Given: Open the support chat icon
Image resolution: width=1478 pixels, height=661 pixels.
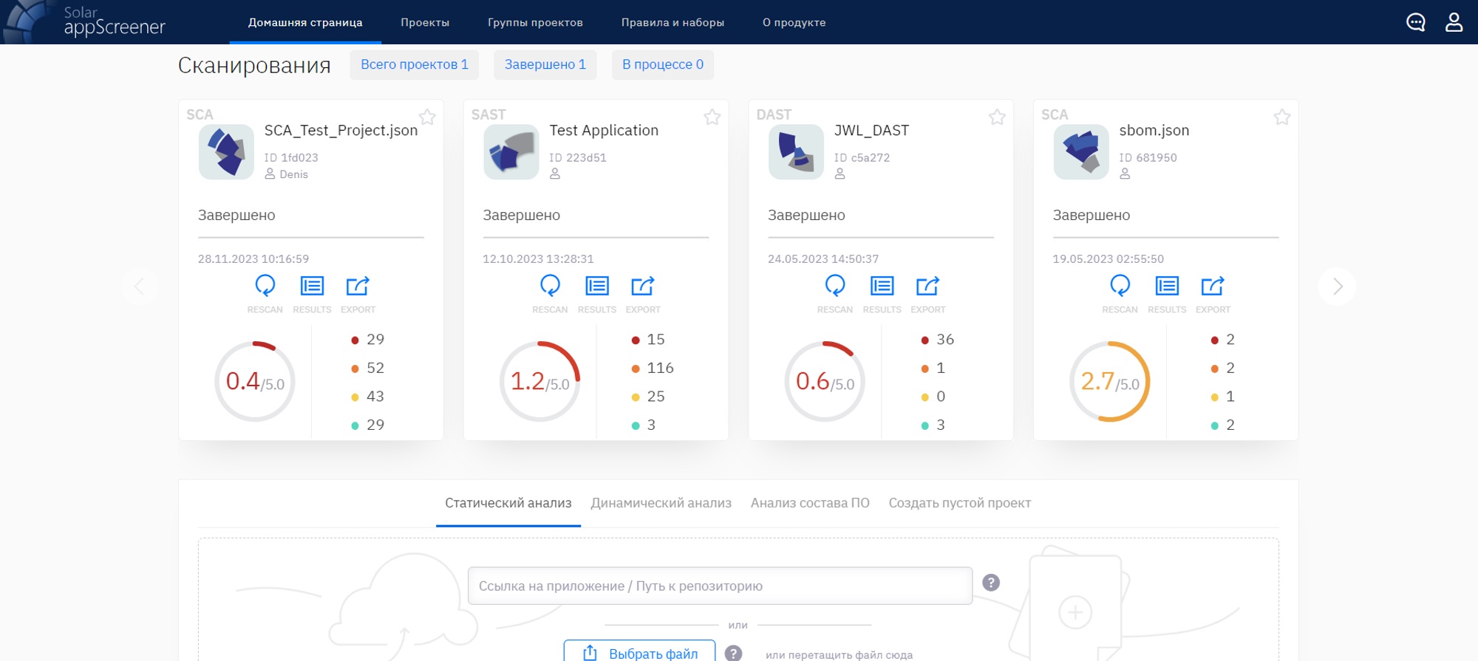Looking at the screenshot, I should pyautogui.click(x=1415, y=22).
